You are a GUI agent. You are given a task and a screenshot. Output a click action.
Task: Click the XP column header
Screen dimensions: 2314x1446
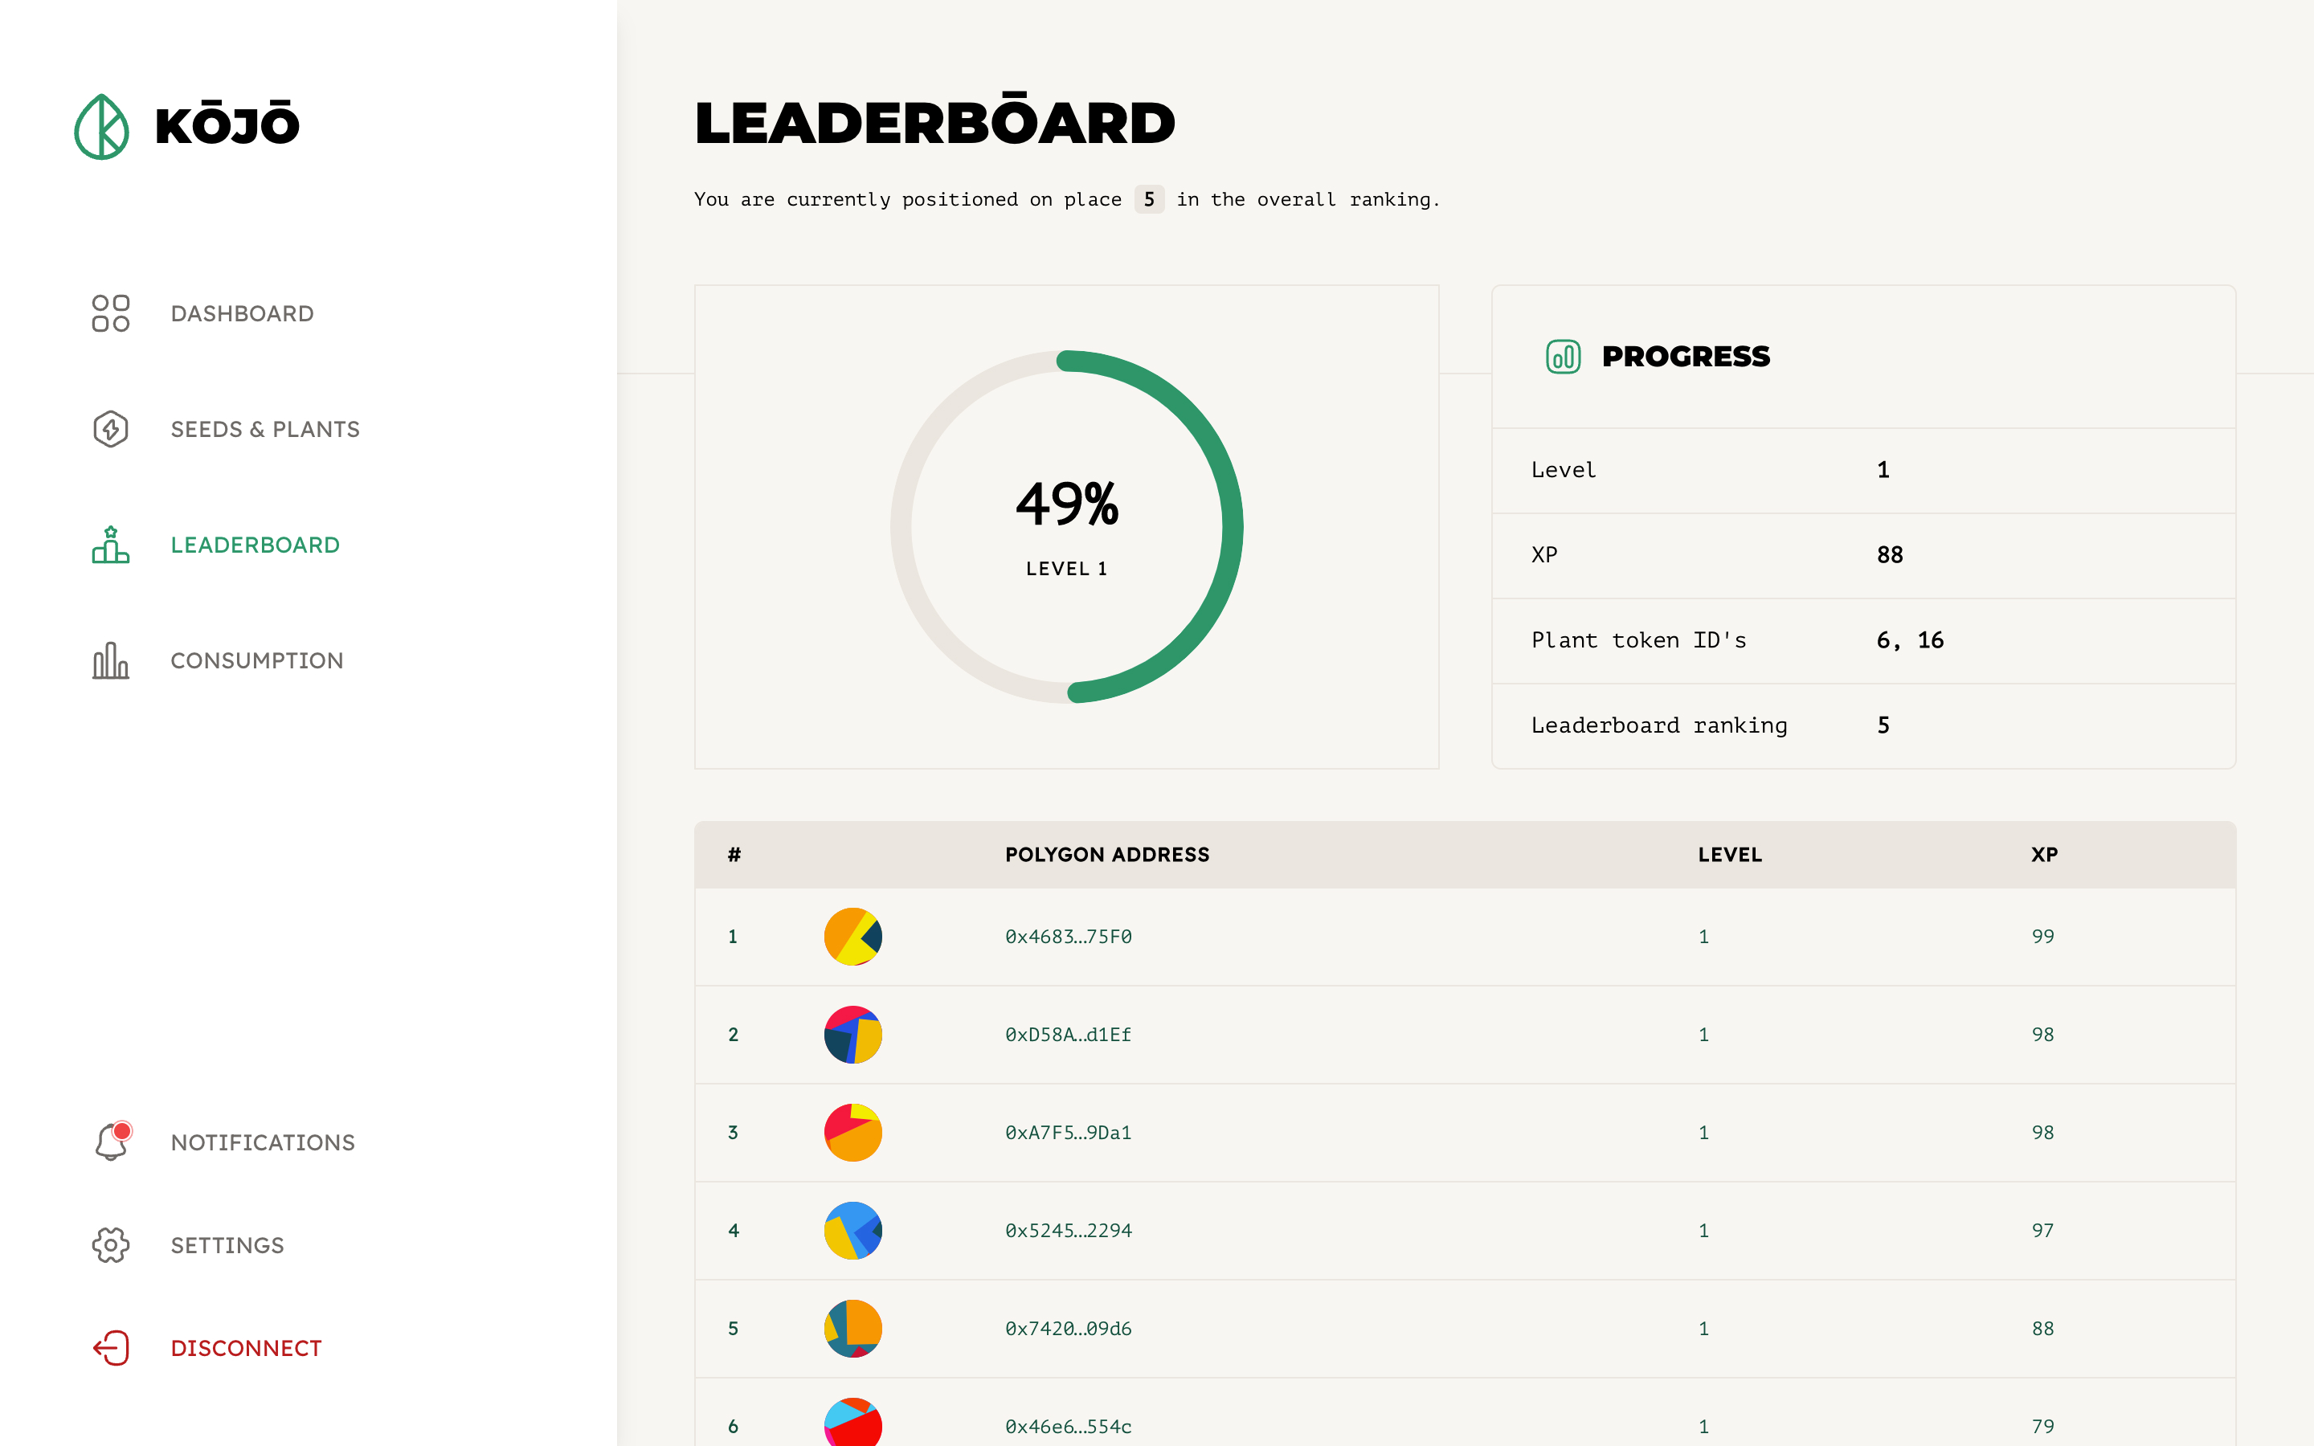pyautogui.click(x=2044, y=855)
